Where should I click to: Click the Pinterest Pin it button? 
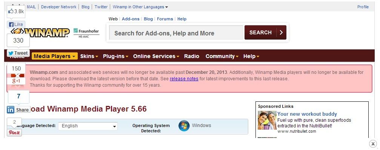(x=14, y=133)
